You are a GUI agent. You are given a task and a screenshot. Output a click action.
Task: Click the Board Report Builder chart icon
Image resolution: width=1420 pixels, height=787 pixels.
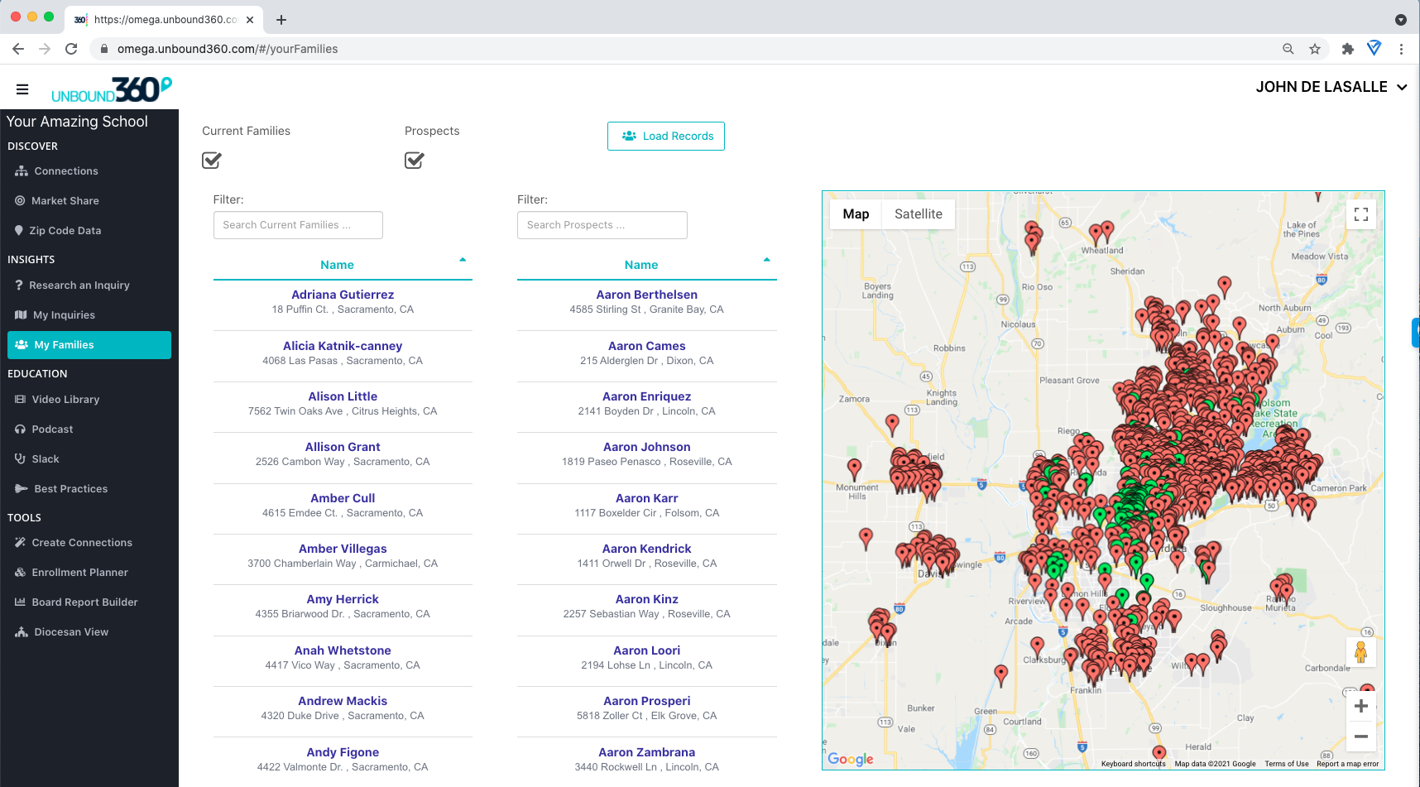tap(20, 602)
